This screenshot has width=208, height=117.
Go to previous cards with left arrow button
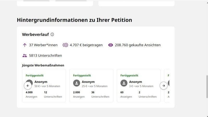28,86
